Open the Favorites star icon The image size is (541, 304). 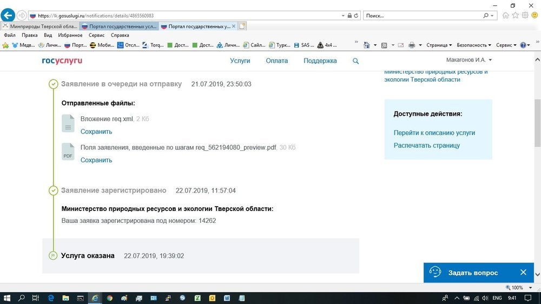(x=515, y=15)
